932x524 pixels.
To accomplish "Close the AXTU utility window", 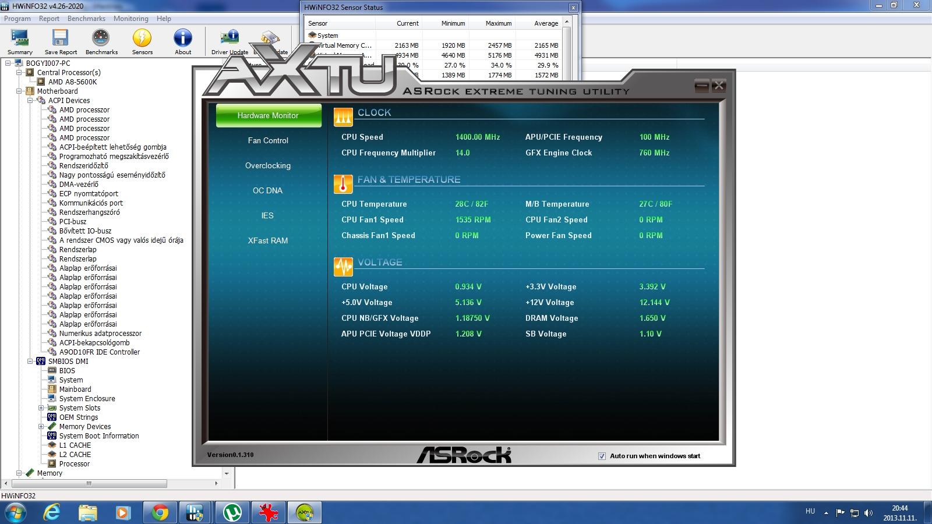I will coord(719,86).
